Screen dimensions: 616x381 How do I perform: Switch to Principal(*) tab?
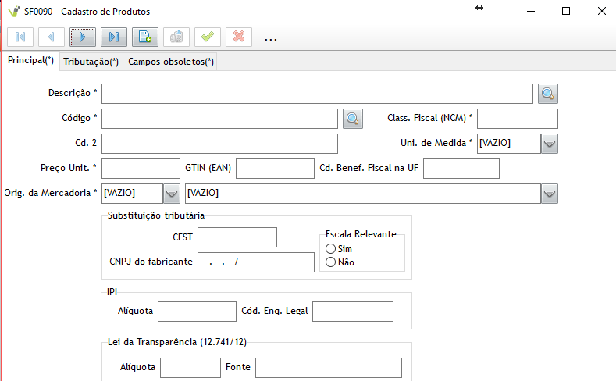pyautogui.click(x=30, y=60)
